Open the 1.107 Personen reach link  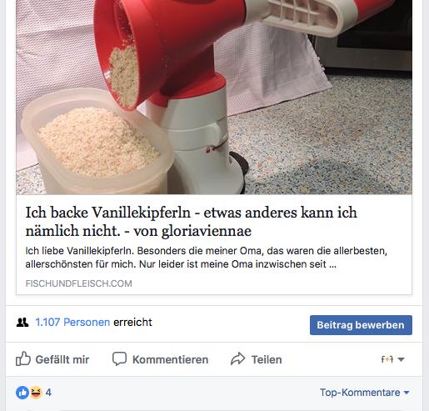(72, 323)
